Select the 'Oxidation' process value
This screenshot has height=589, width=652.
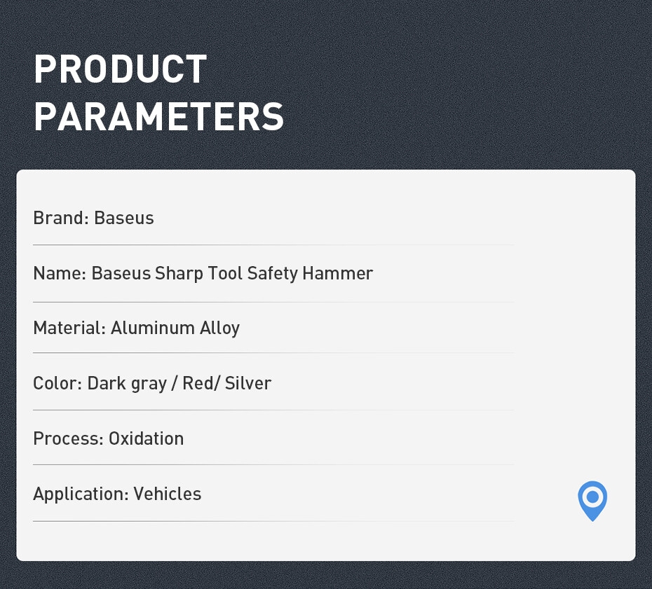(x=146, y=438)
